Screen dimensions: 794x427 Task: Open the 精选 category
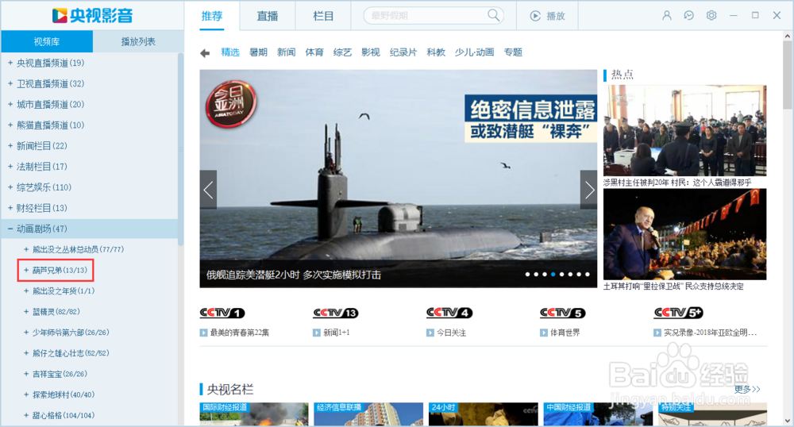click(230, 52)
